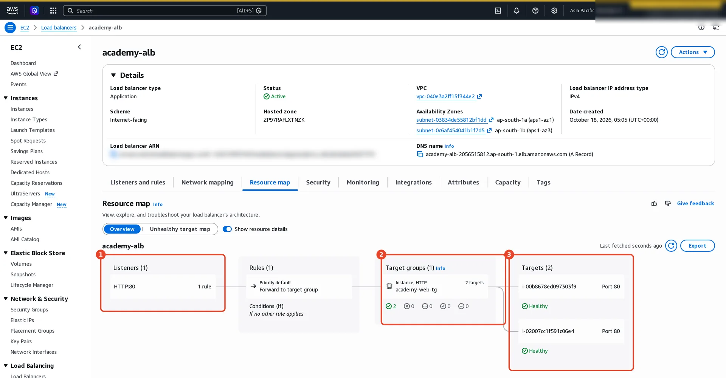Screen dimensions: 726x378
Task: Refresh the resource map
Action: coord(671,246)
